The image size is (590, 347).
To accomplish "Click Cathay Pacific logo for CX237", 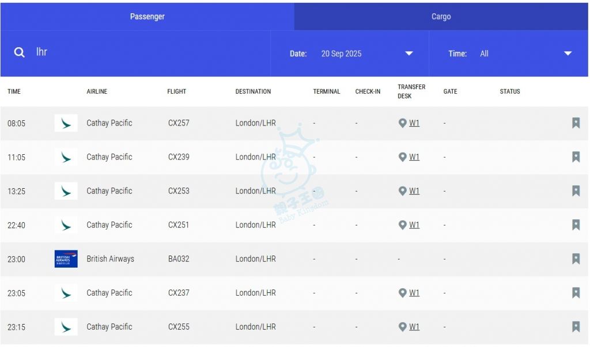I will point(66,293).
